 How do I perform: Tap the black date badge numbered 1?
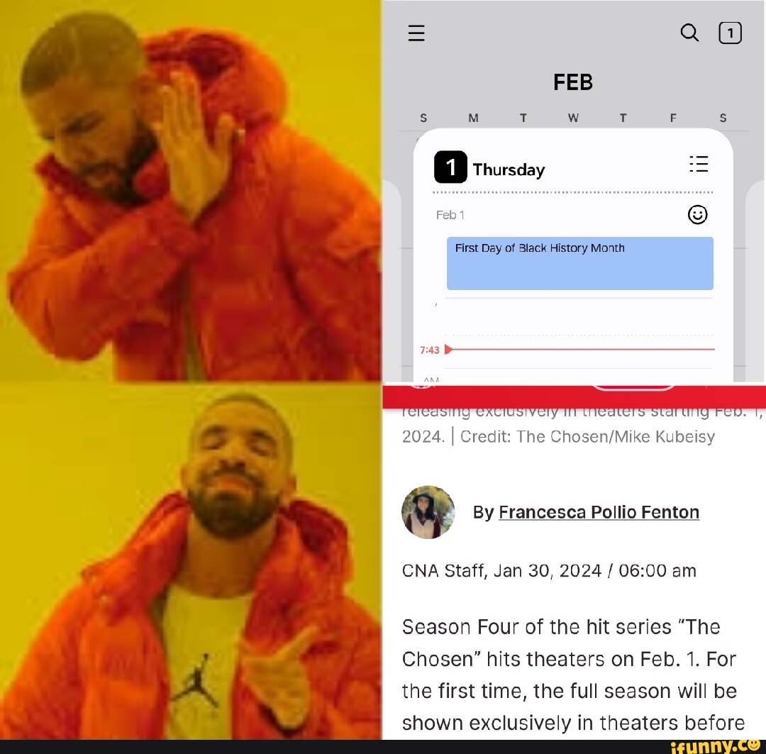coord(450,167)
